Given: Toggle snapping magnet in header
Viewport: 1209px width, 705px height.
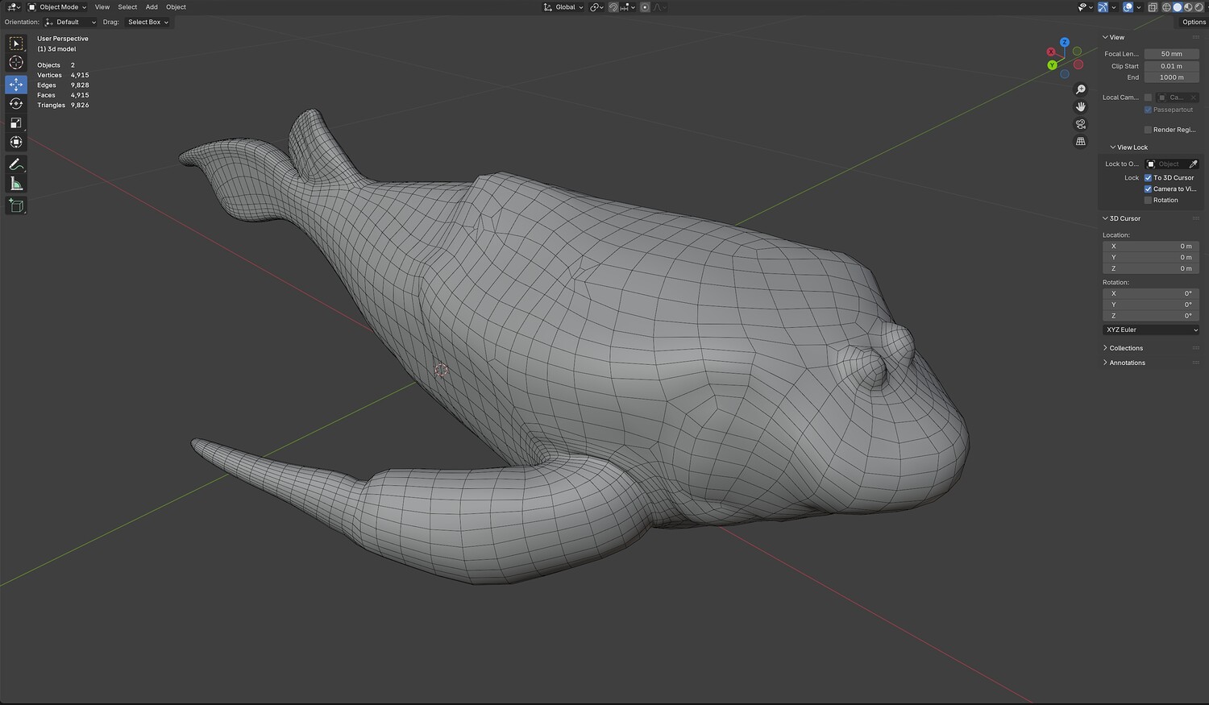Looking at the screenshot, I should click(613, 7).
